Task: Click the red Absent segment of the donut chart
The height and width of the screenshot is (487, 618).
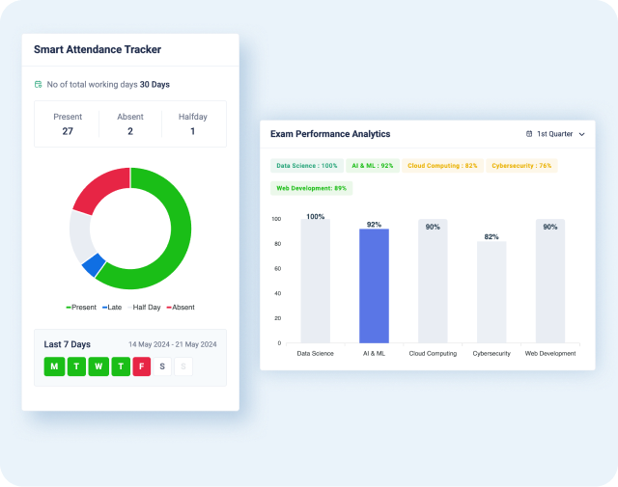Action: [x=101, y=190]
